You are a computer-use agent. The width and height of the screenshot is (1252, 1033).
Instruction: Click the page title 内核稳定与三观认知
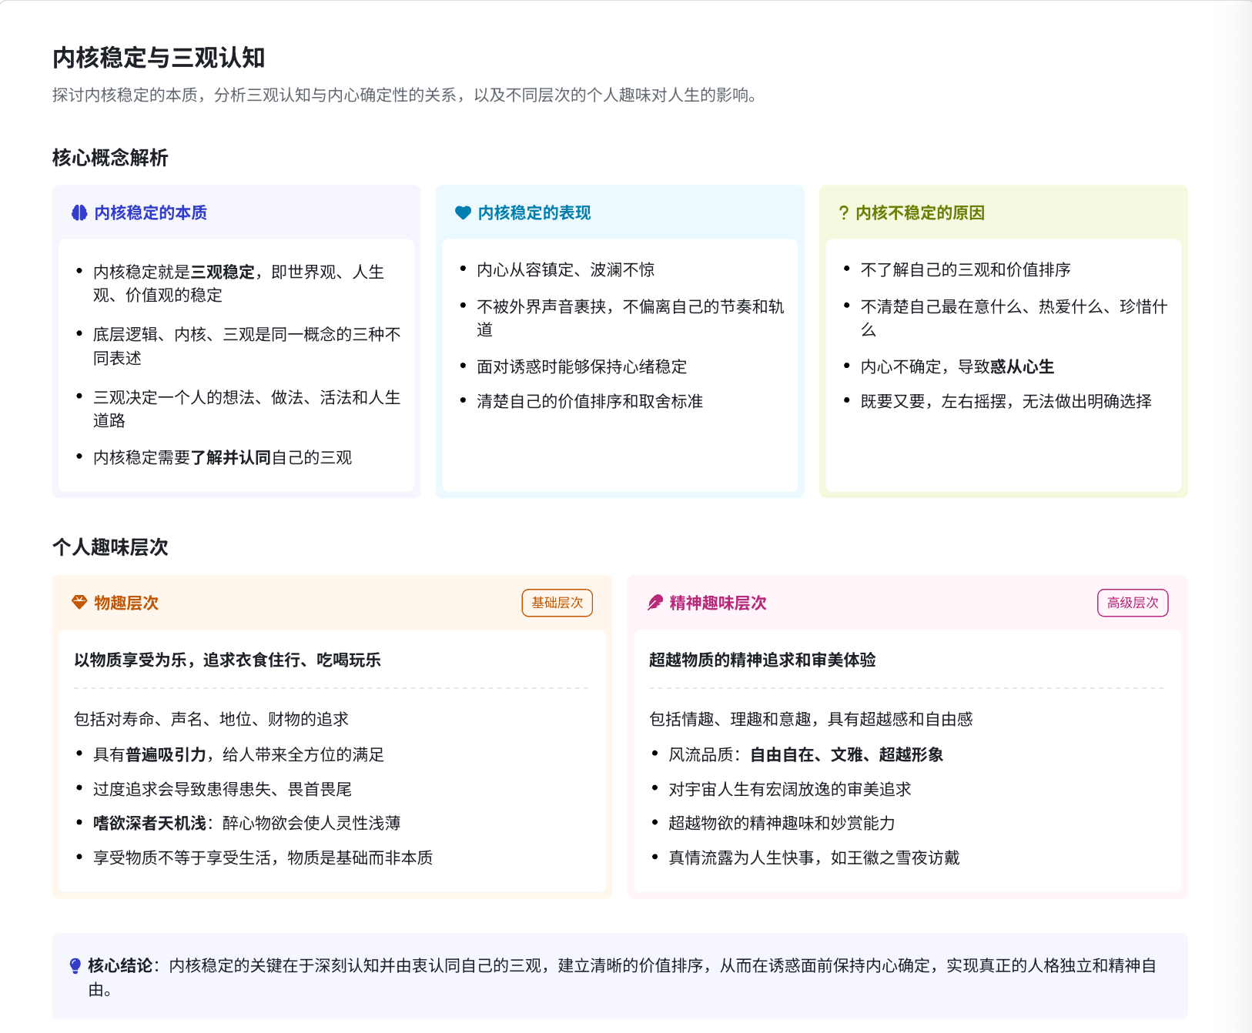click(159, 58)
